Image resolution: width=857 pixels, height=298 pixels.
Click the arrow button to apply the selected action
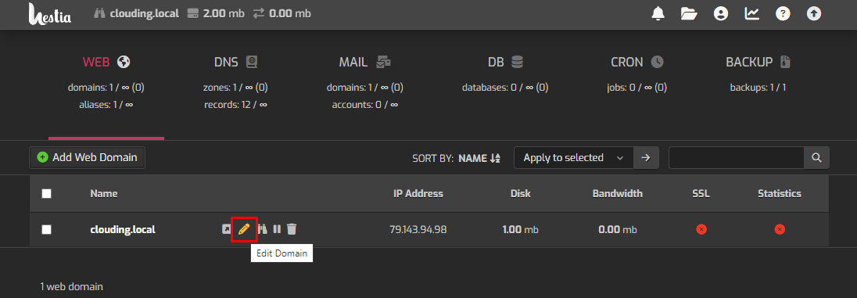click(646, 157)
